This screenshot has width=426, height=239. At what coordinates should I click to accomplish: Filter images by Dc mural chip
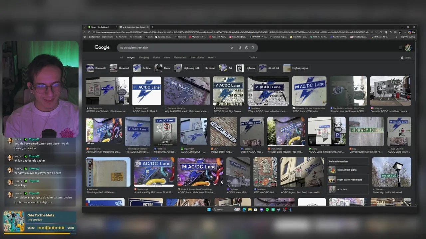coord(210,68)
